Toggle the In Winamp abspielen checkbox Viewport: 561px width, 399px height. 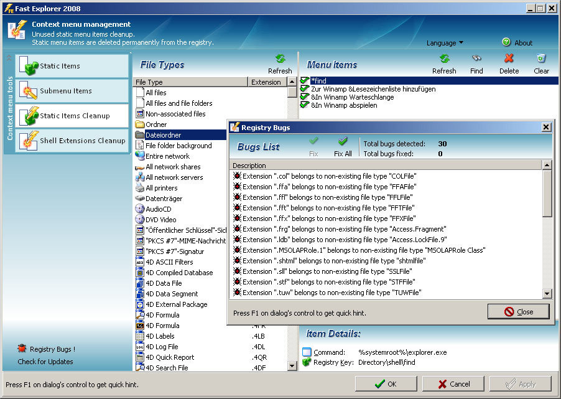click(x=305, y=105)
